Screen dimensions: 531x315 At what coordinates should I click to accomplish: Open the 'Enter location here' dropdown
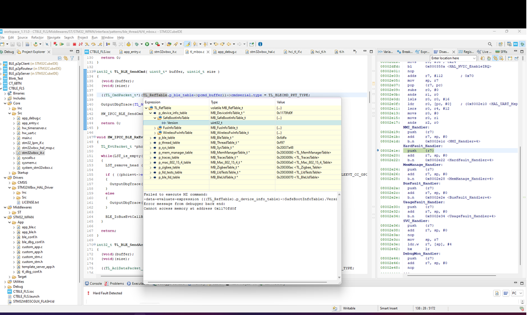474,58
